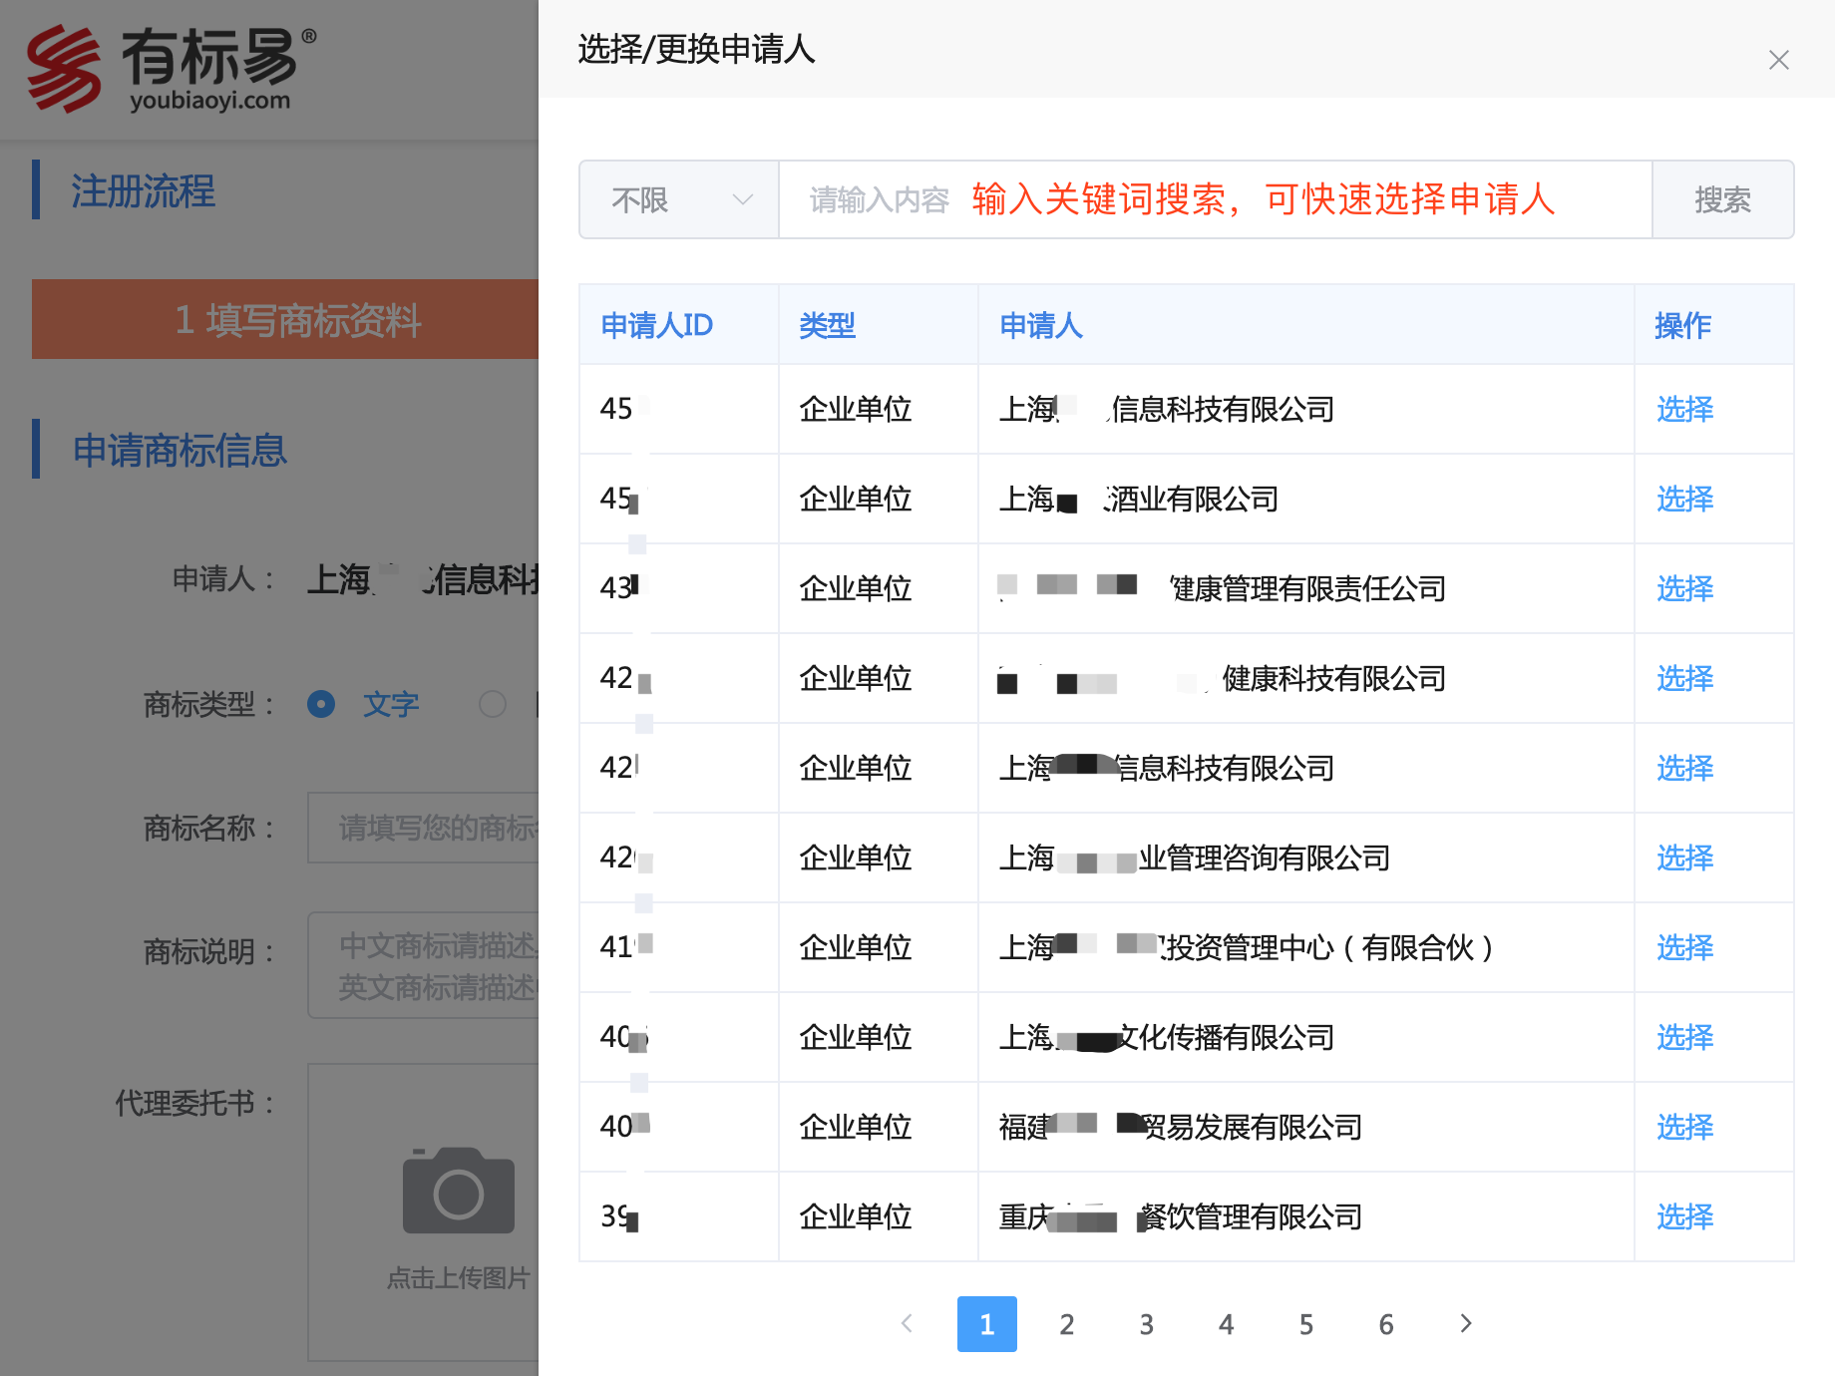1835x1376 pixels.
Task: Open the 不限 filter dropdown
Action: 679,199
